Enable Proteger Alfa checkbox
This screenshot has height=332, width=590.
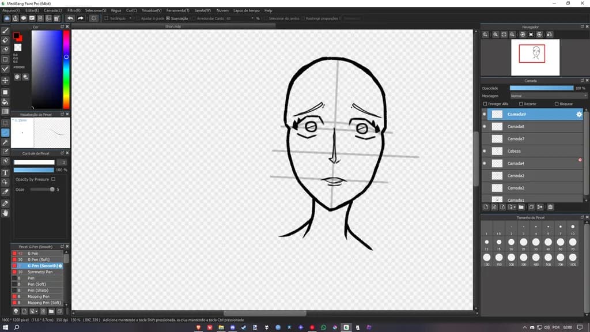click(485, 104)
